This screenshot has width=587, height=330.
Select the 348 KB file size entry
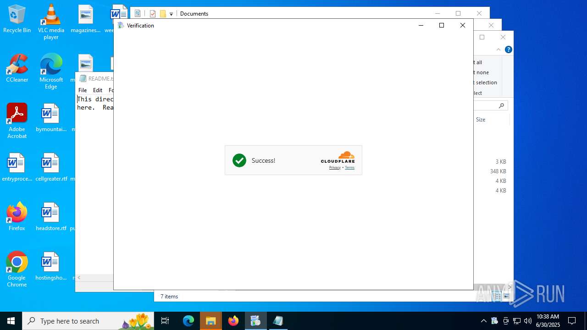point(498,171)
